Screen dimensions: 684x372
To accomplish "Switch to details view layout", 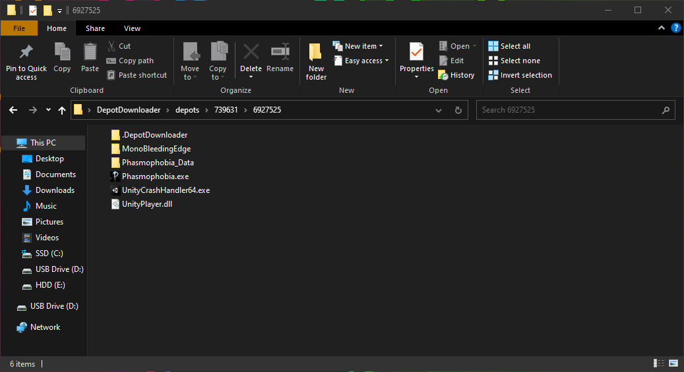I will coord(659,363).
